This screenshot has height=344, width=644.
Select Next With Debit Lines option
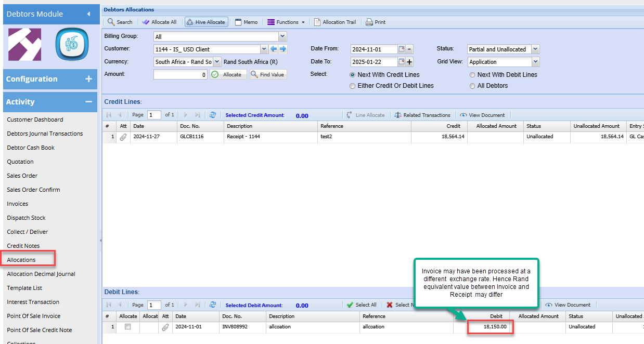click(x=472, y=75)
